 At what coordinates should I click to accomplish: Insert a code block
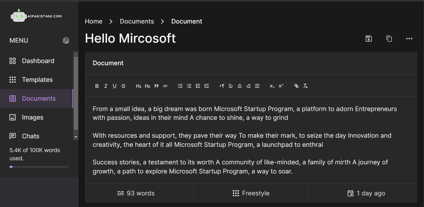click(x=165, y=86)
